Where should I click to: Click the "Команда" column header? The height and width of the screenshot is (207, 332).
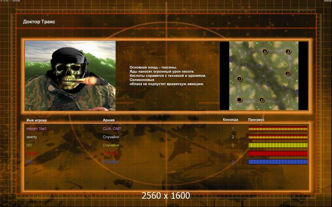(230, 120)
